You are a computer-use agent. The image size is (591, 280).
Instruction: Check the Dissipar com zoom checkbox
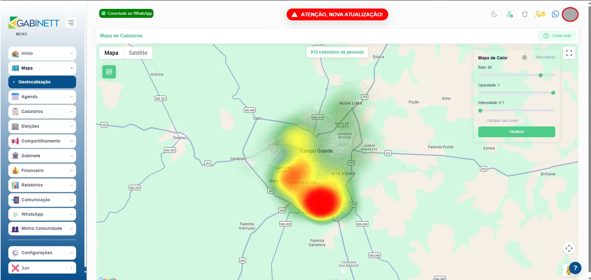pyautogui.click(x=482, y=121)
